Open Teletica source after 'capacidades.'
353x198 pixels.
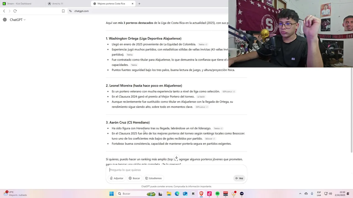[x=134, y=65]
